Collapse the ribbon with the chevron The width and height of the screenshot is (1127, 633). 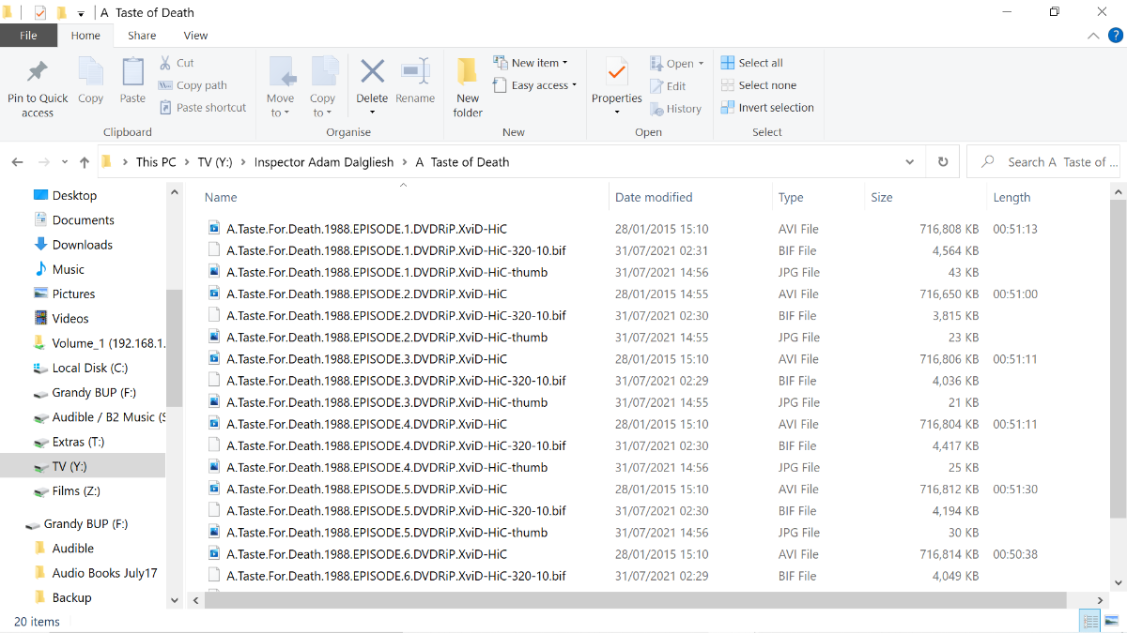click(1093, 36)
